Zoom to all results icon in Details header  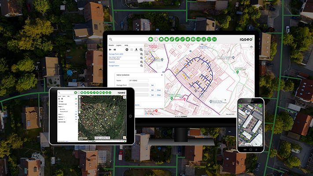(141, 49)
